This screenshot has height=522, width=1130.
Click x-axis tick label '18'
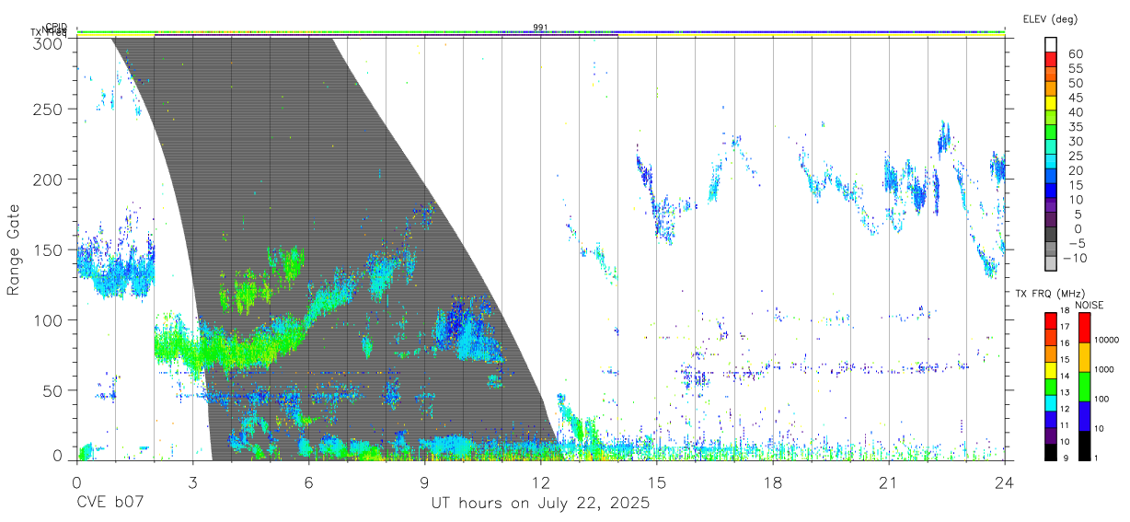coord(772,482)
